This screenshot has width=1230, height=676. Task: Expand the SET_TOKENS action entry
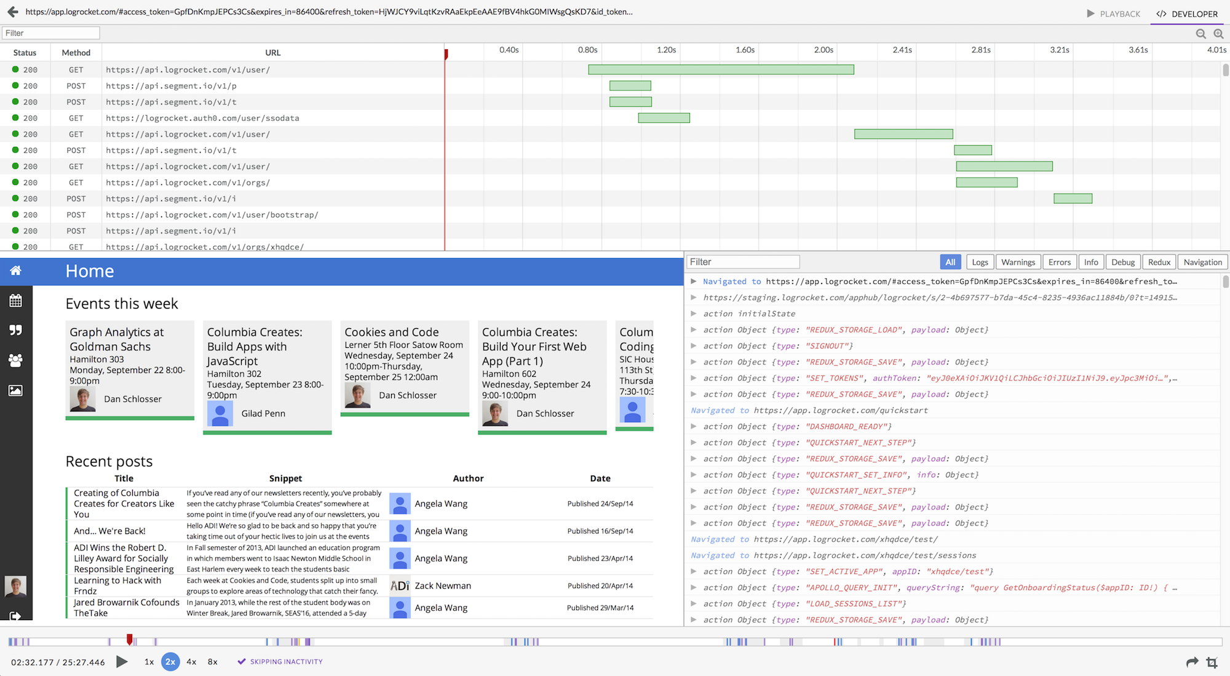694,378
